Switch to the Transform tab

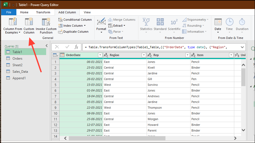(x=43, y=12)
